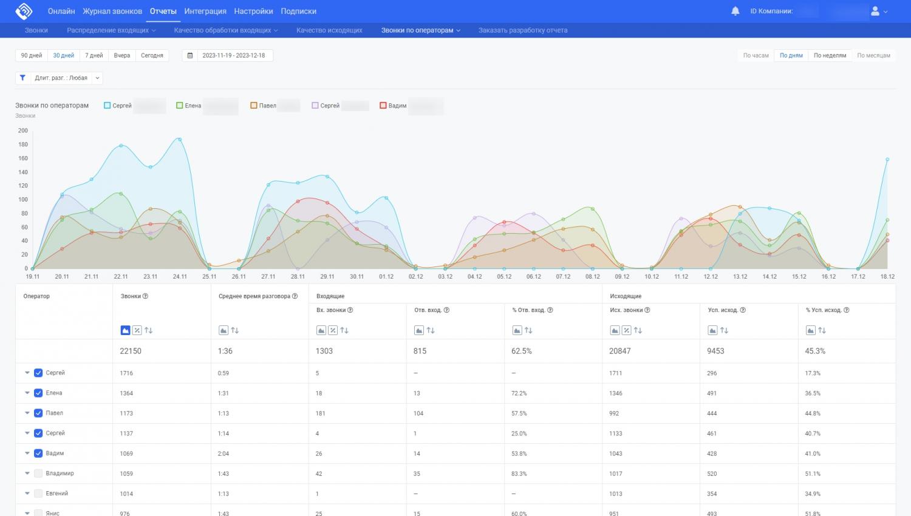Uncheck the Елена operator checkbox
The height and width of the screenshot is (516, 911).
coord(38,393)
